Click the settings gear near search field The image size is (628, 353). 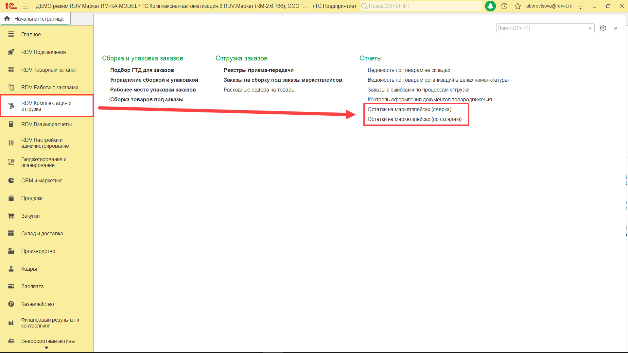click(602, 28)
